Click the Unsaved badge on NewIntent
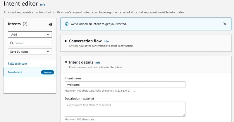This screenshot has height=122, width=234. pyautogui.click(x=47, y=72)
